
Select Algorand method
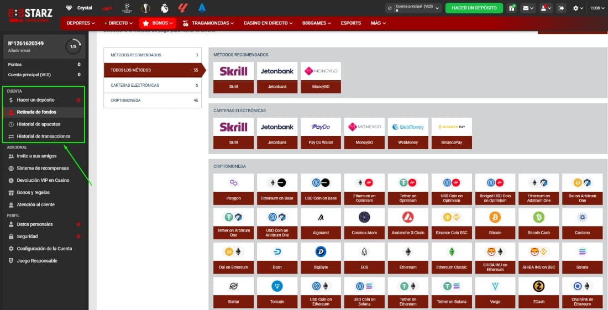click(x=321, y=224)
